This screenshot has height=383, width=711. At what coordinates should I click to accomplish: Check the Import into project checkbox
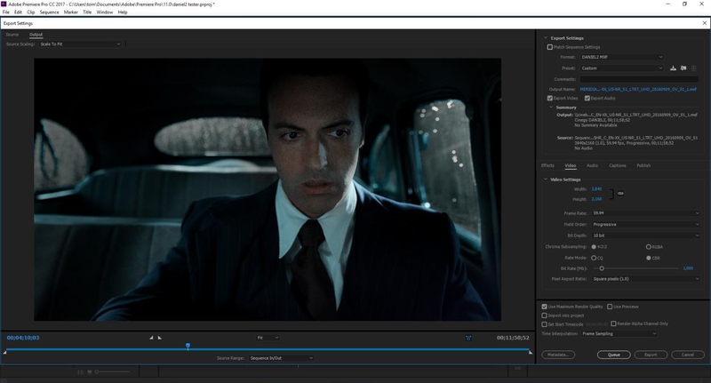pyautogui.click(x=544, y=315)
